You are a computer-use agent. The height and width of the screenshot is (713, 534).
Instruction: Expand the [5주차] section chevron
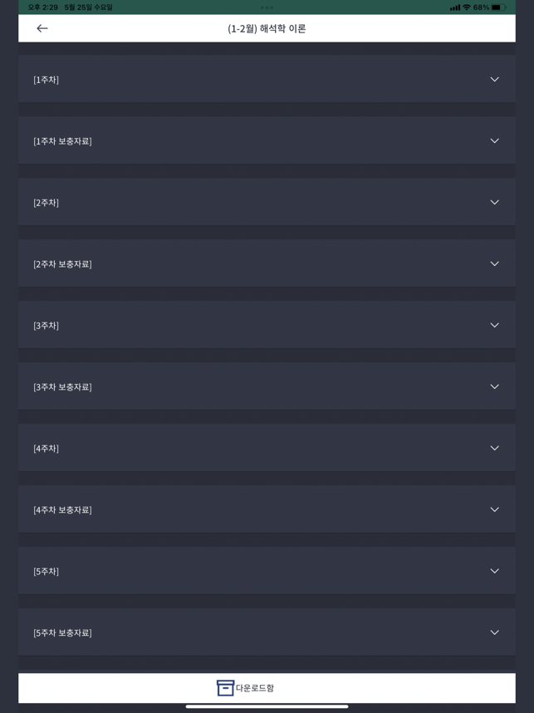(x=494, y=571)
